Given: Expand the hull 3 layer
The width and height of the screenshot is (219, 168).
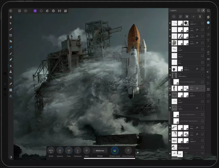Looking at the screenshot, I should click(x=170, y=36).
